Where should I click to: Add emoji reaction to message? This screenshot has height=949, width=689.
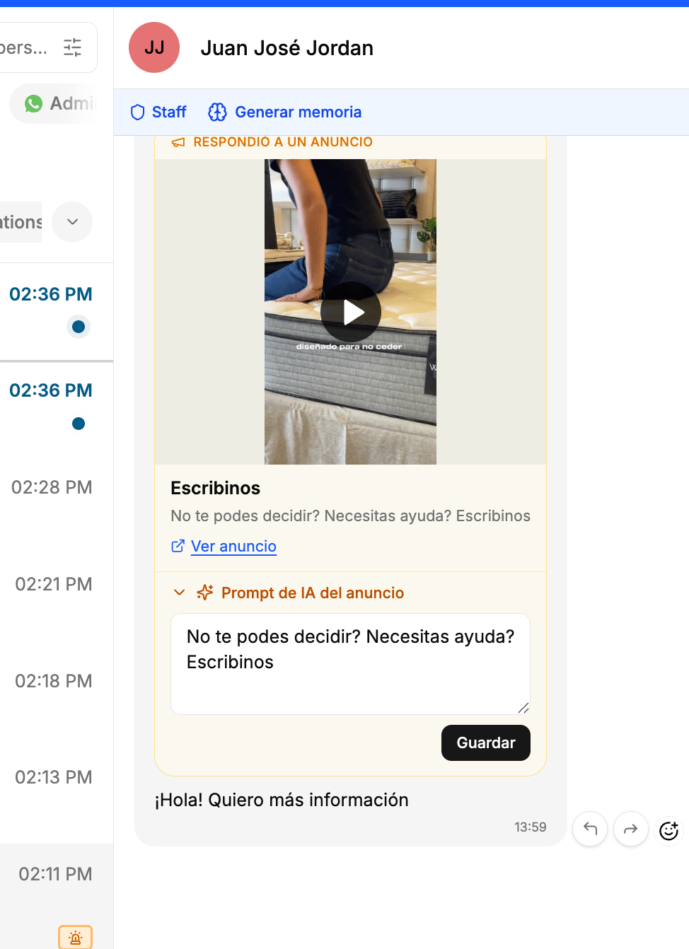coord(668,830)
